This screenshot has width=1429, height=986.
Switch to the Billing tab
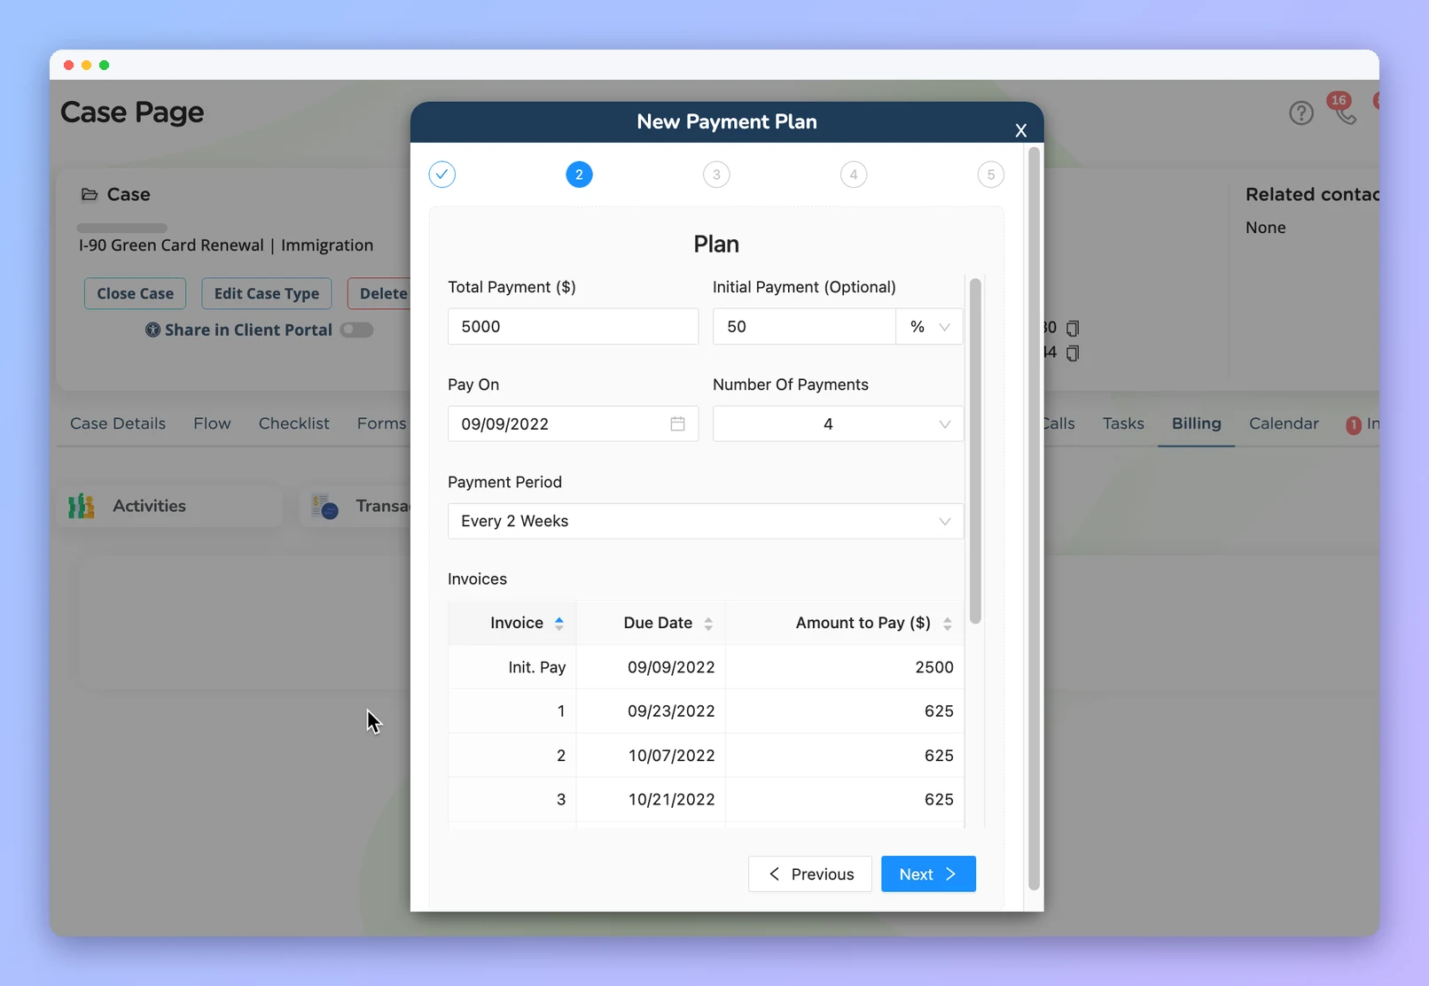click(1196, 423)
